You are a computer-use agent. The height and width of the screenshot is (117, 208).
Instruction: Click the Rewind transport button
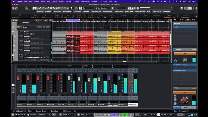tap(105, 115)
